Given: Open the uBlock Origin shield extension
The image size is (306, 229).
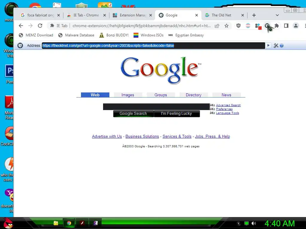Looking at the screenshot, I should point(238,26).
